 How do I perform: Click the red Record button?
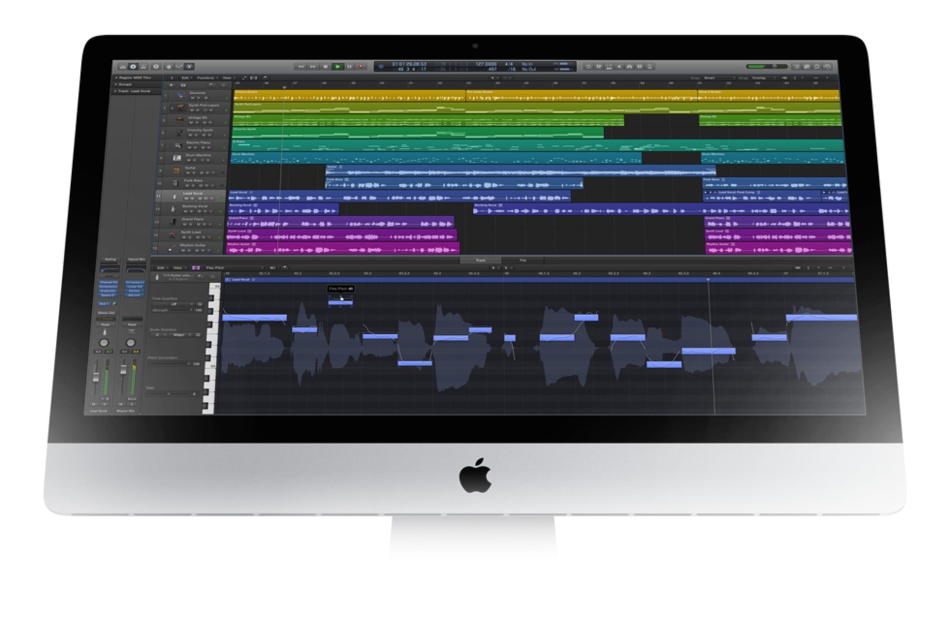[x=361, y=66]
